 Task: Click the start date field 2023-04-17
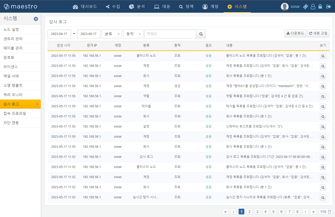(59, 34)
